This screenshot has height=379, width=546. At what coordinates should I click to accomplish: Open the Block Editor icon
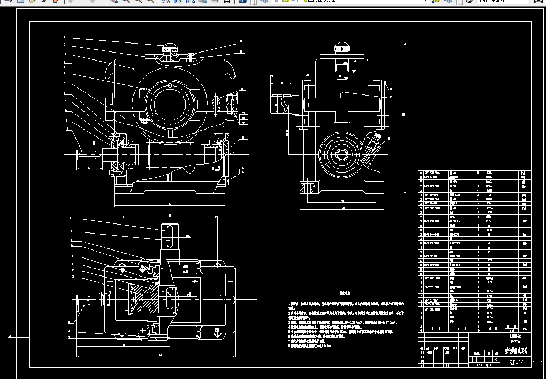pyautogui.click(x=55, y=1)
